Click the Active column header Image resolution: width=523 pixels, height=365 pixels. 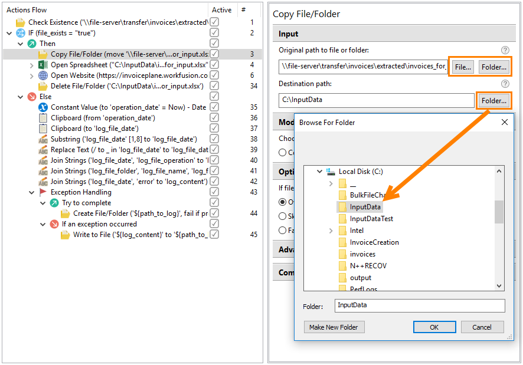221,10
